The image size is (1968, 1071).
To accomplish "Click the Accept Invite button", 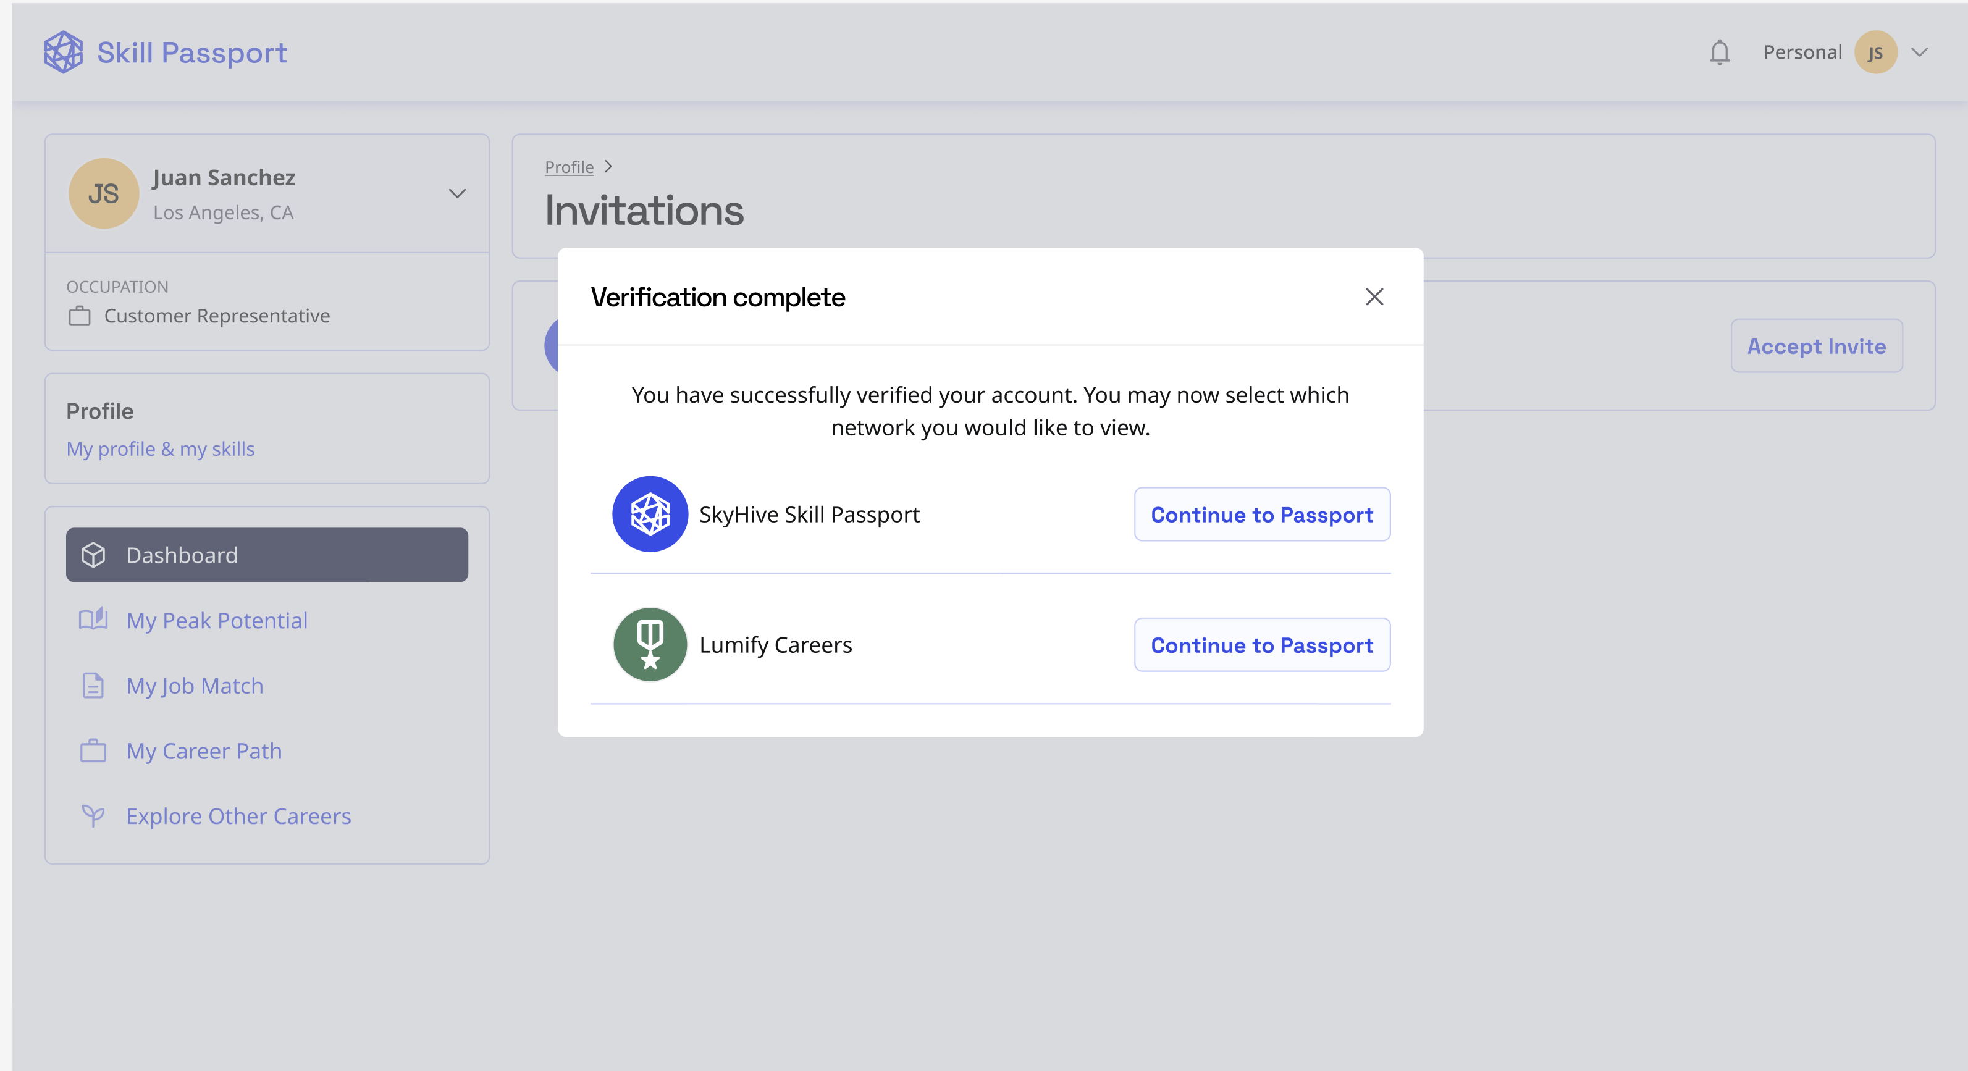I will pos(1816,346).
